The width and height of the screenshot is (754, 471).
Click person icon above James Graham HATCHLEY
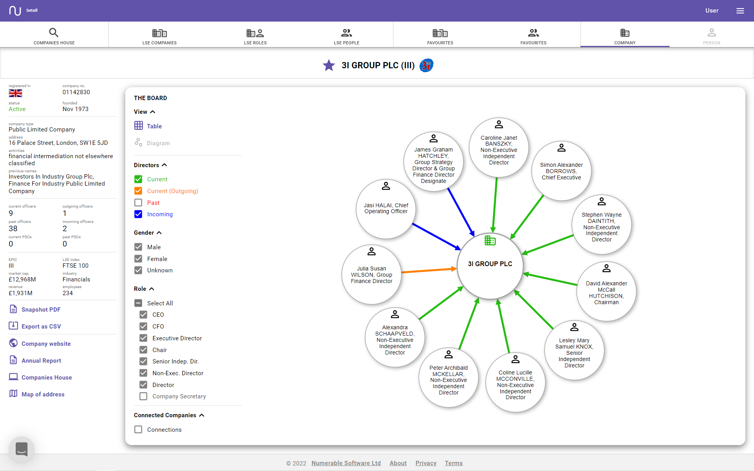tap(434, 139)
